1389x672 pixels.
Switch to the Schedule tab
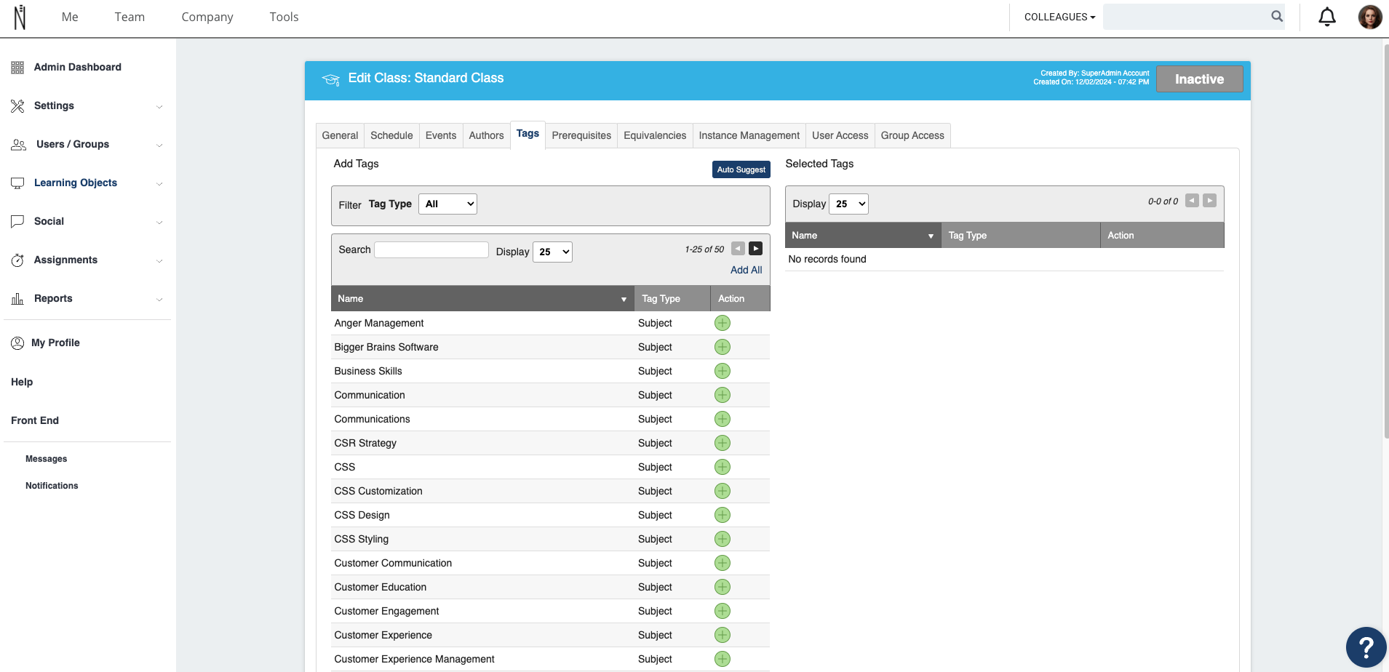tap(391, 136)
